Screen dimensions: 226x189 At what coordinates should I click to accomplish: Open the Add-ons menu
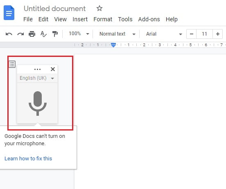pyautogui.click(x=149, y=19)
